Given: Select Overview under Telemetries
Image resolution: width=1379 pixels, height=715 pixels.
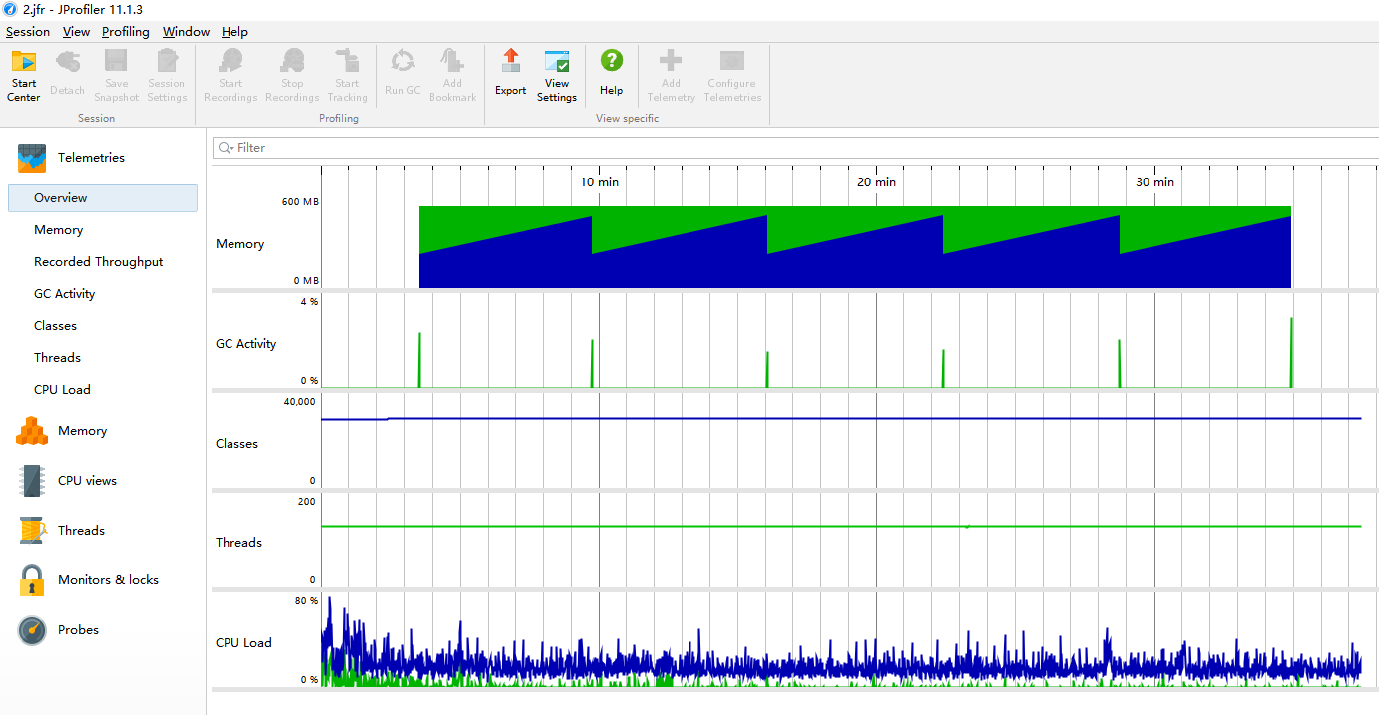Looking at the screenshot, I should click(61, 198).
